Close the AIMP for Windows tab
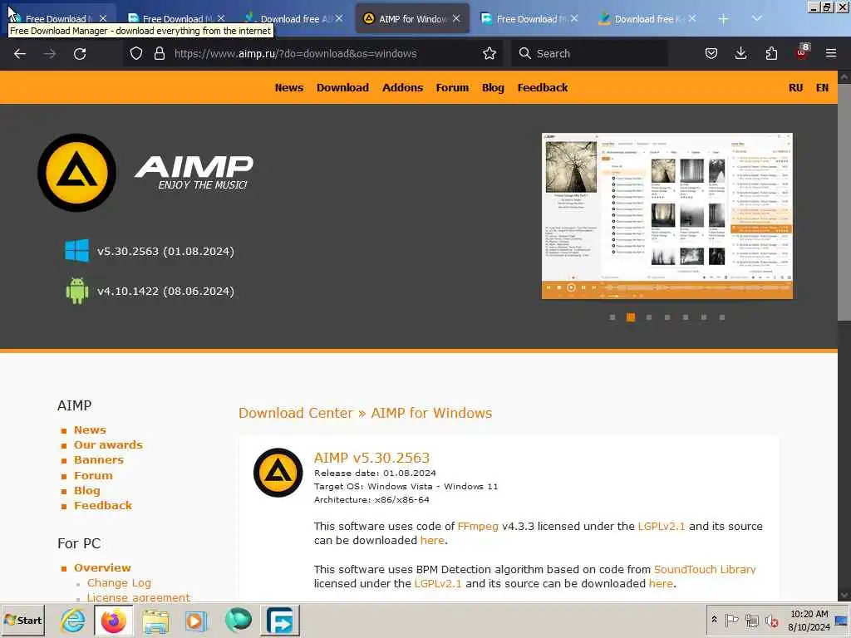This screenshot has width=851, height=638. pos(456,18)
